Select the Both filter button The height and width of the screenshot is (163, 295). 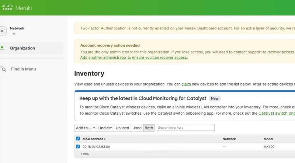coord(149,128)
